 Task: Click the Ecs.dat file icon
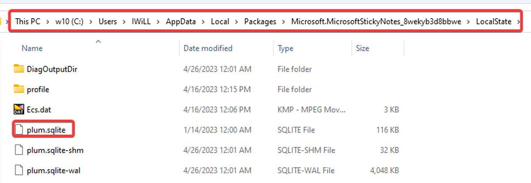click(x=18, y=109)
